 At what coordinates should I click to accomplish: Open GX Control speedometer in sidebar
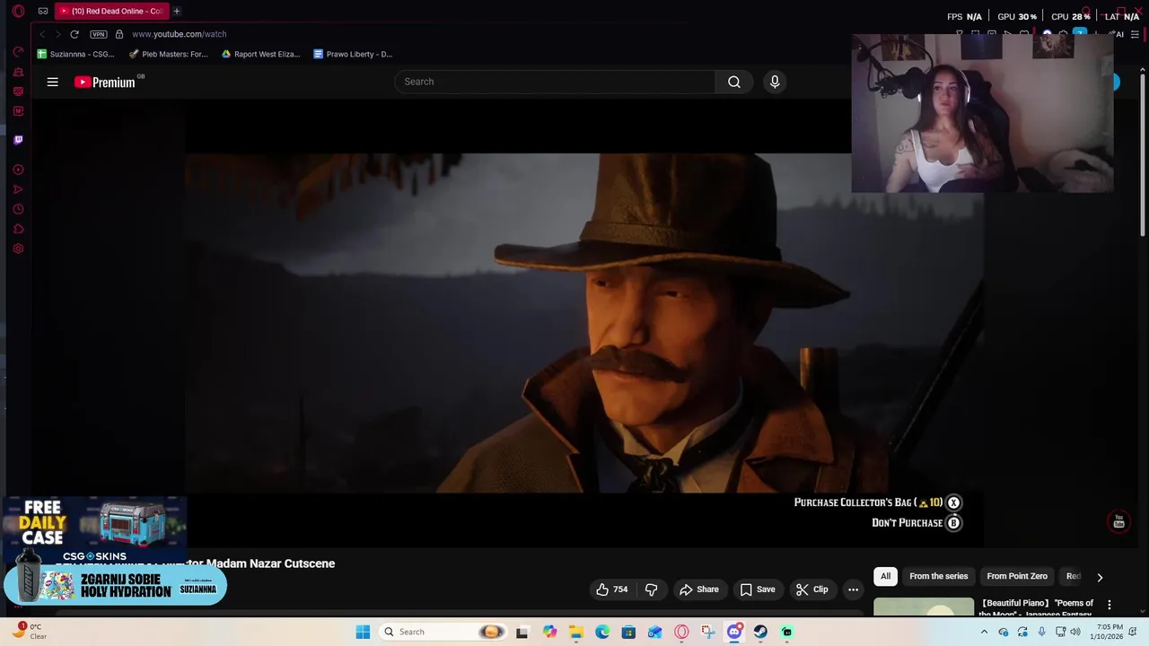[18, 52]
